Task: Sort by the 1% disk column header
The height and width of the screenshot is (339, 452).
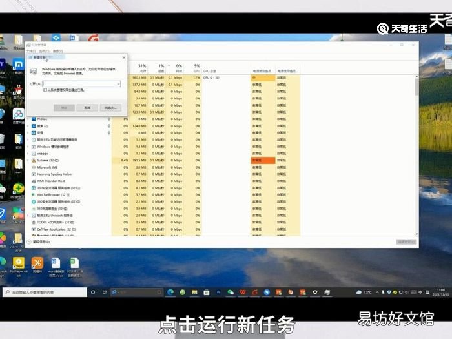Action: tap(157, 68)
